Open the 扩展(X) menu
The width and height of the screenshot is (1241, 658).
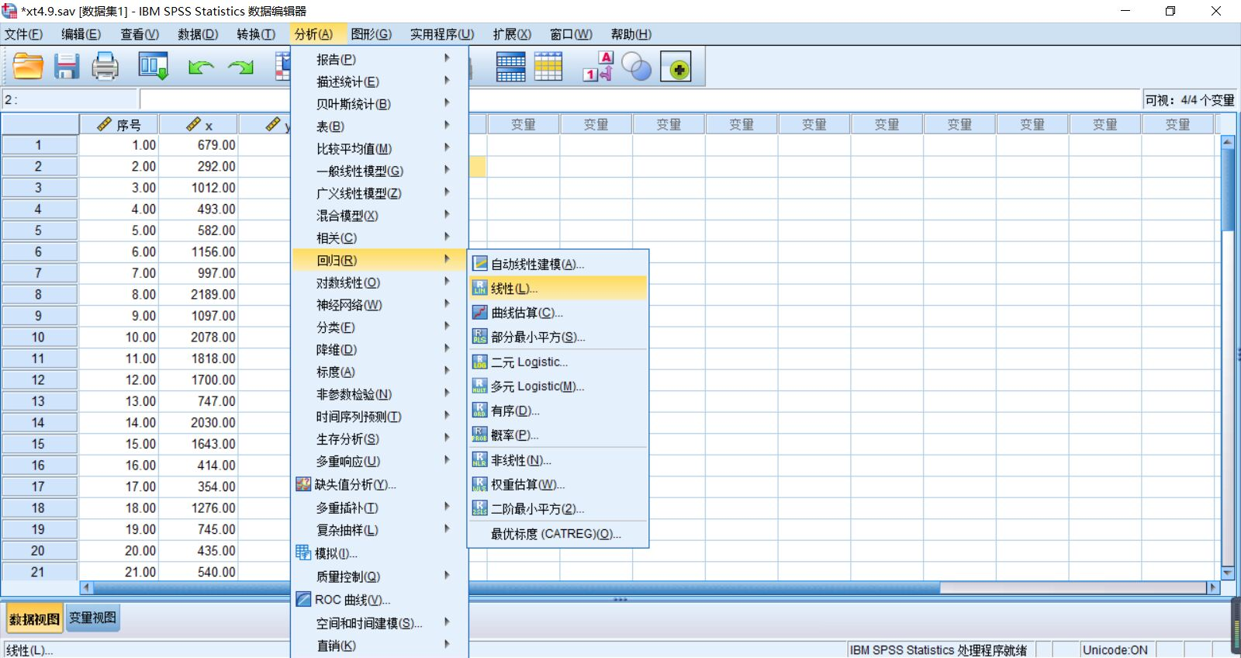coord(512,34)
